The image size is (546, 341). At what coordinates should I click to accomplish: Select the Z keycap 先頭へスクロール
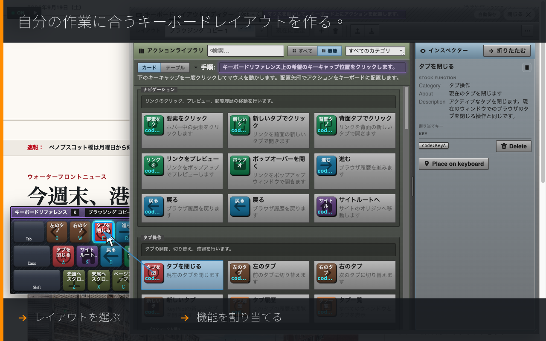click(x=74, y=280)
